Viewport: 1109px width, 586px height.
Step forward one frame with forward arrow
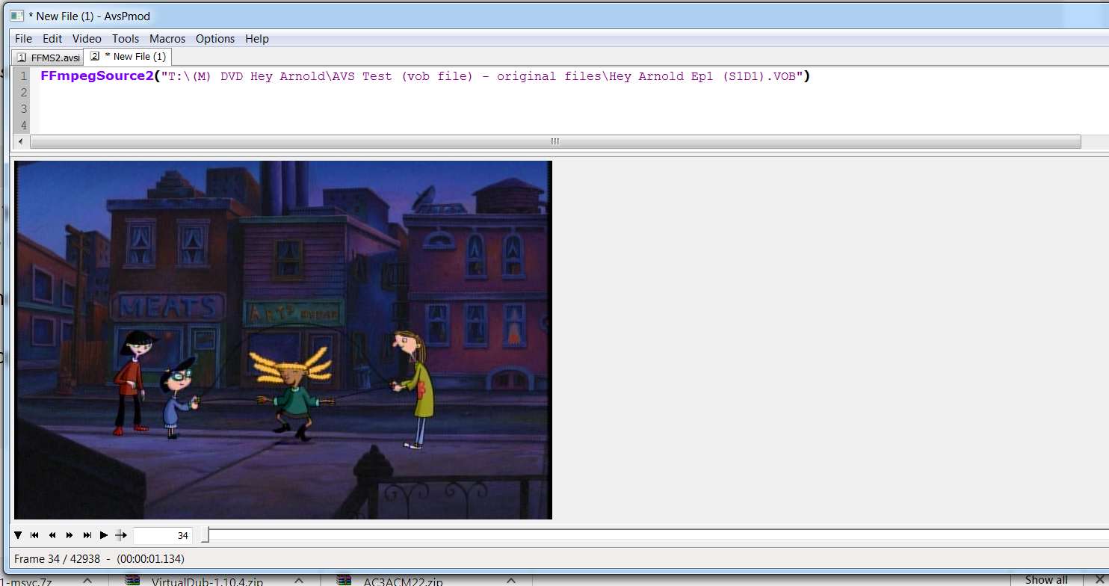pyautogui.click(x=69, y=535)
